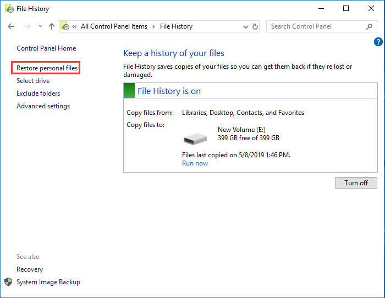The image size is (385, 298).
Task: Click 'Libraries, Desktop, Contacts, and Favorites' text
Action: (243, 113)
